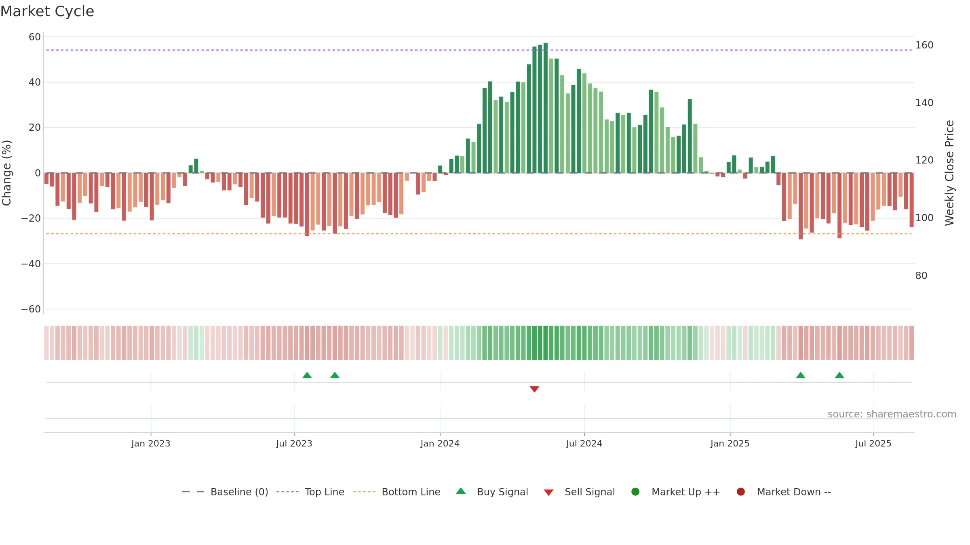The image size is (970, 545).
Task: Click the 120 tick on price axis
Action: coord(924,160)
